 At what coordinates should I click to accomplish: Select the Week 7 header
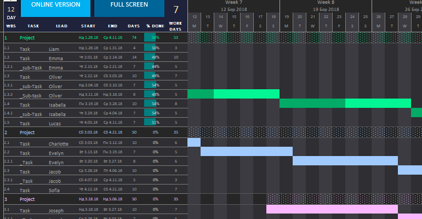233,3
